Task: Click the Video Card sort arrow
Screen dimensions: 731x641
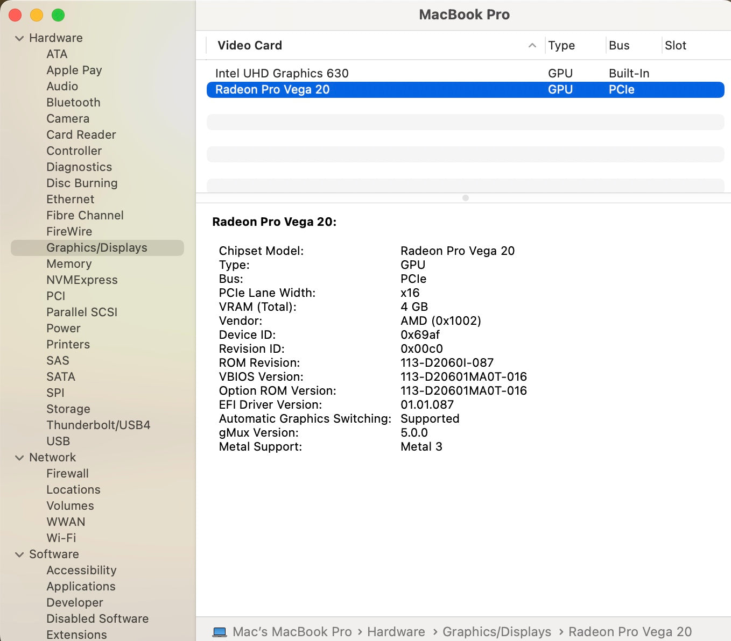Action: (x=532, y=46)
